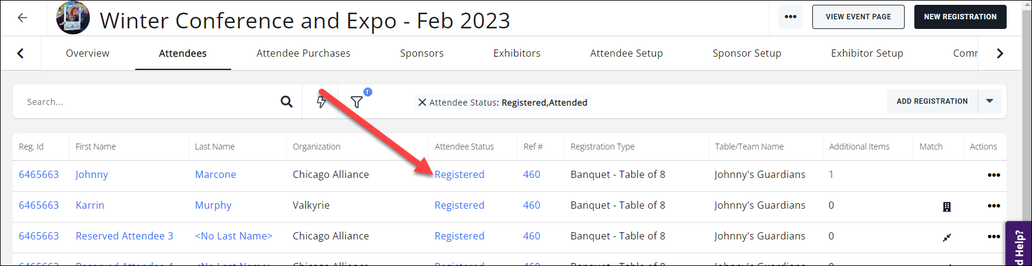Open Johnny's Registered status link
The height and width of the screenshot is (266, 1032).
(459, 174)
